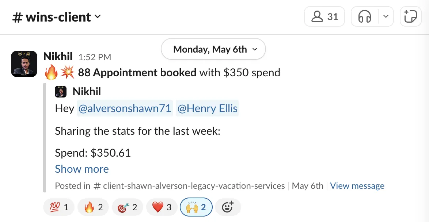Image resolution: width=429 pixels, height=222 pixels.
Task: Open huddle options chevron next to headphones
Action: pyautogui.click(x=386, y=17)
